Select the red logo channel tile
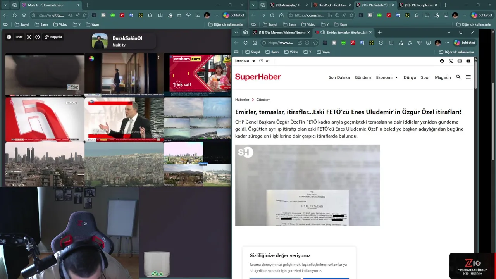Image resolution: width=496 pixels, height=279 pixels. 45,119
